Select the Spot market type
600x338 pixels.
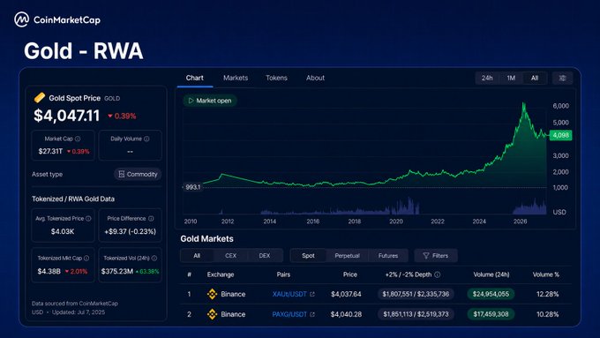tap(308, 256)
